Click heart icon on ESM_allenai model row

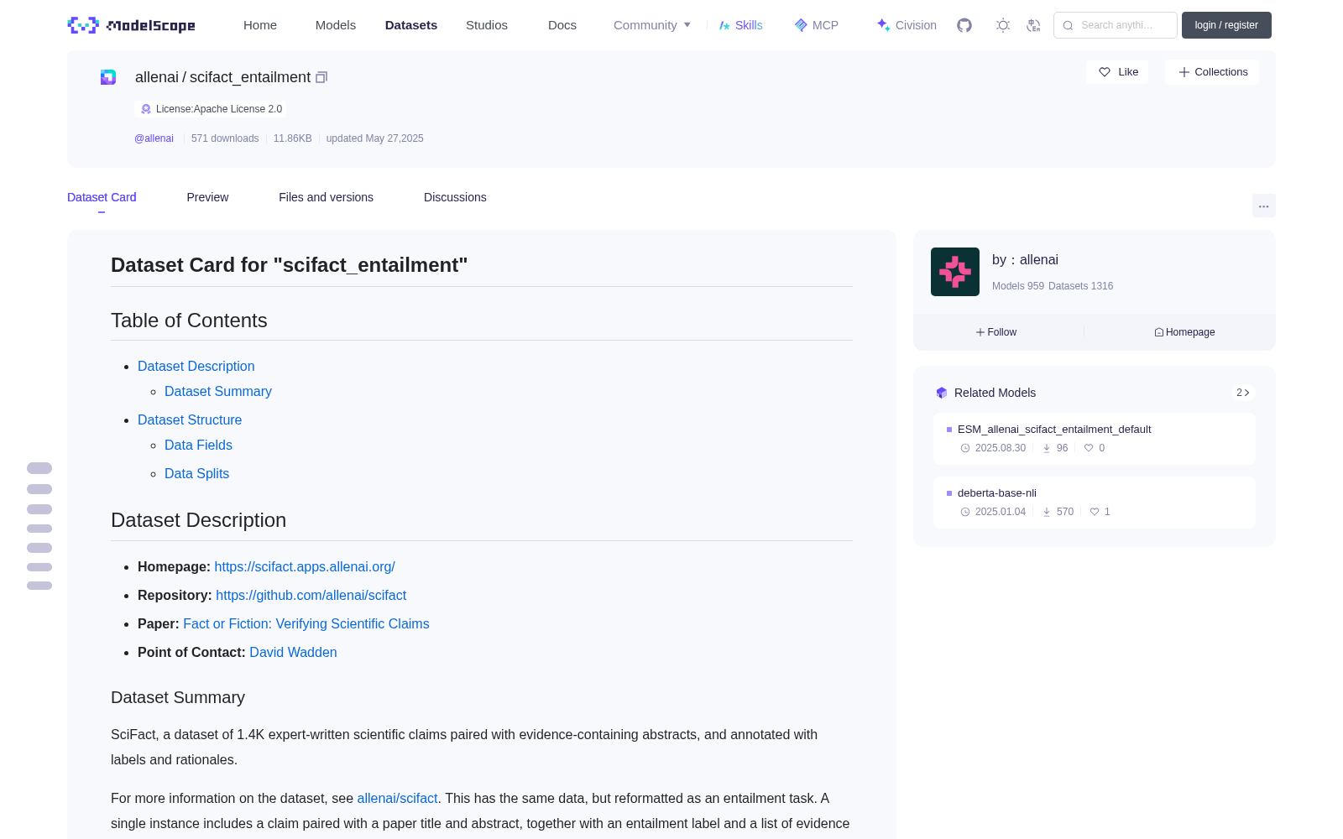[x=1089, y=448]
